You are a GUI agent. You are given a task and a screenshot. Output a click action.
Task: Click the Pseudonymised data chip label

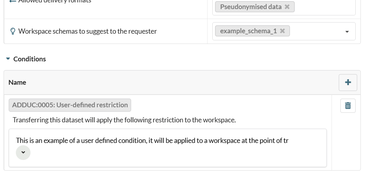pos(250,7)
